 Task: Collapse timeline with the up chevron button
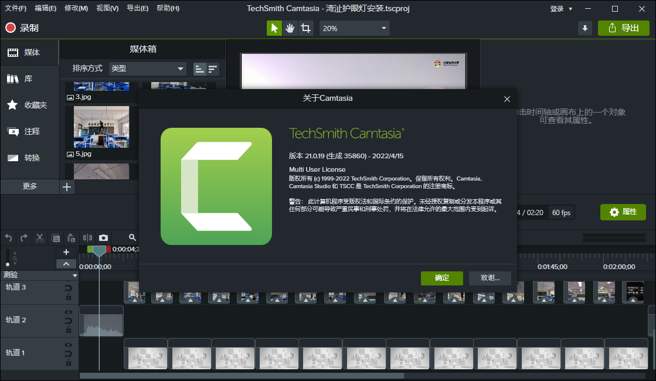66,264
